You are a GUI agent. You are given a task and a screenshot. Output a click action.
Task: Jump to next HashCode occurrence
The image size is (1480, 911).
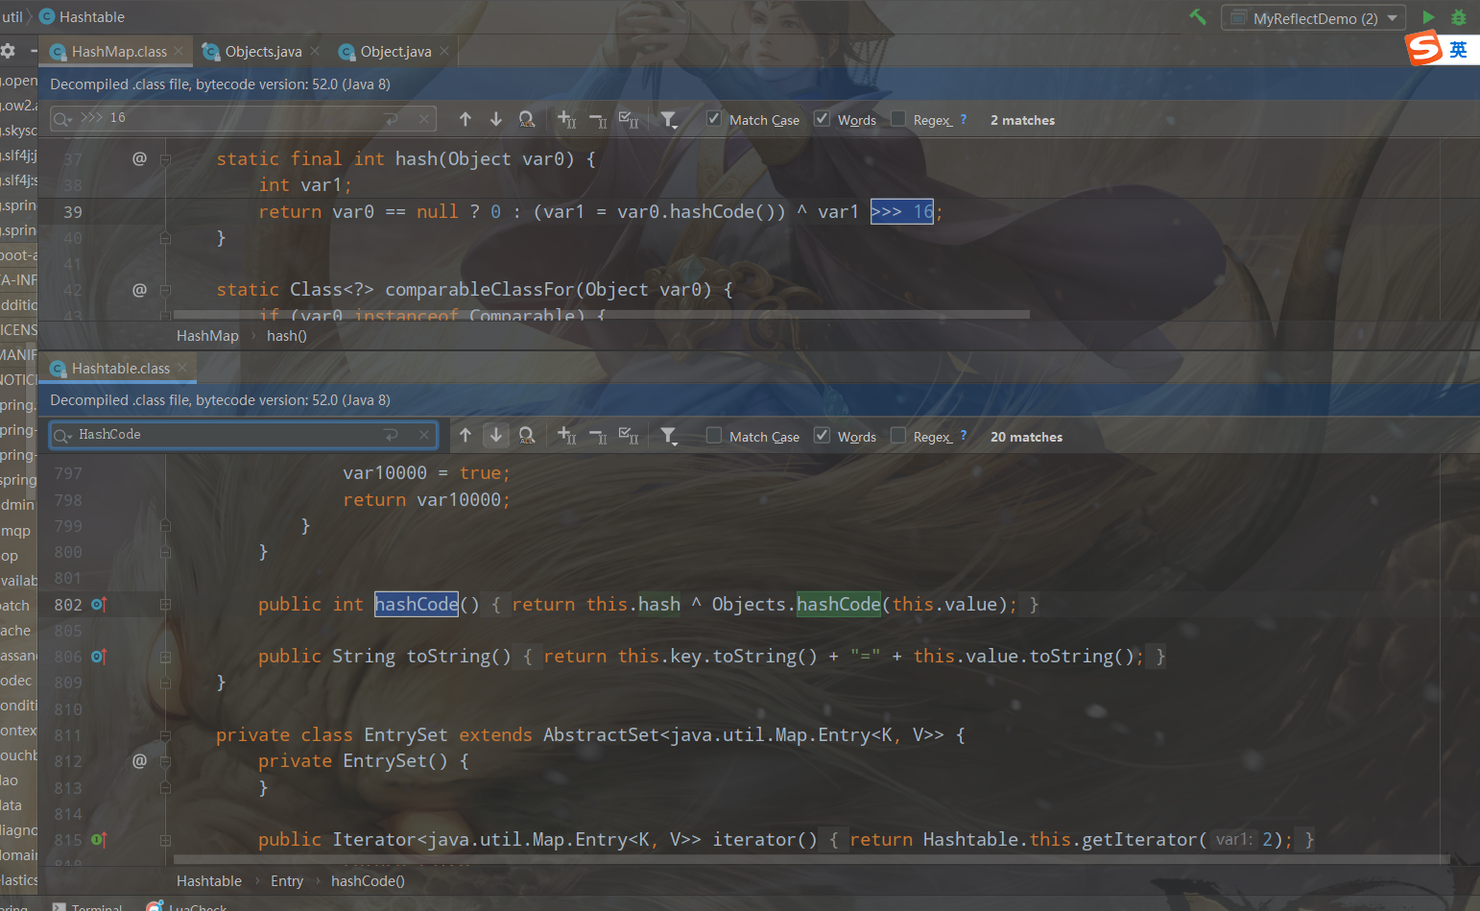[x=496, y=435]
